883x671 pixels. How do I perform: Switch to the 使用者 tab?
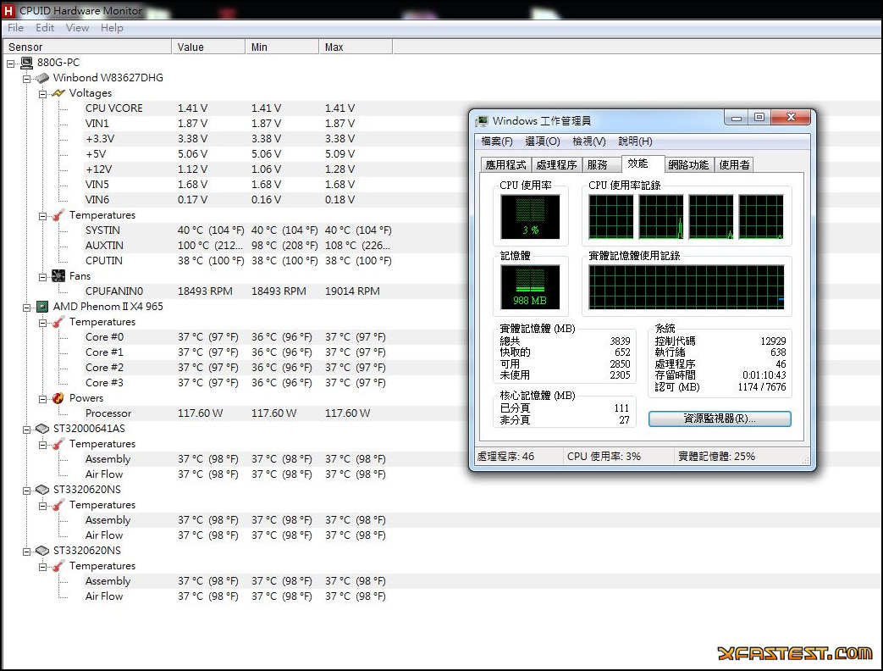[x=734, y=164]
